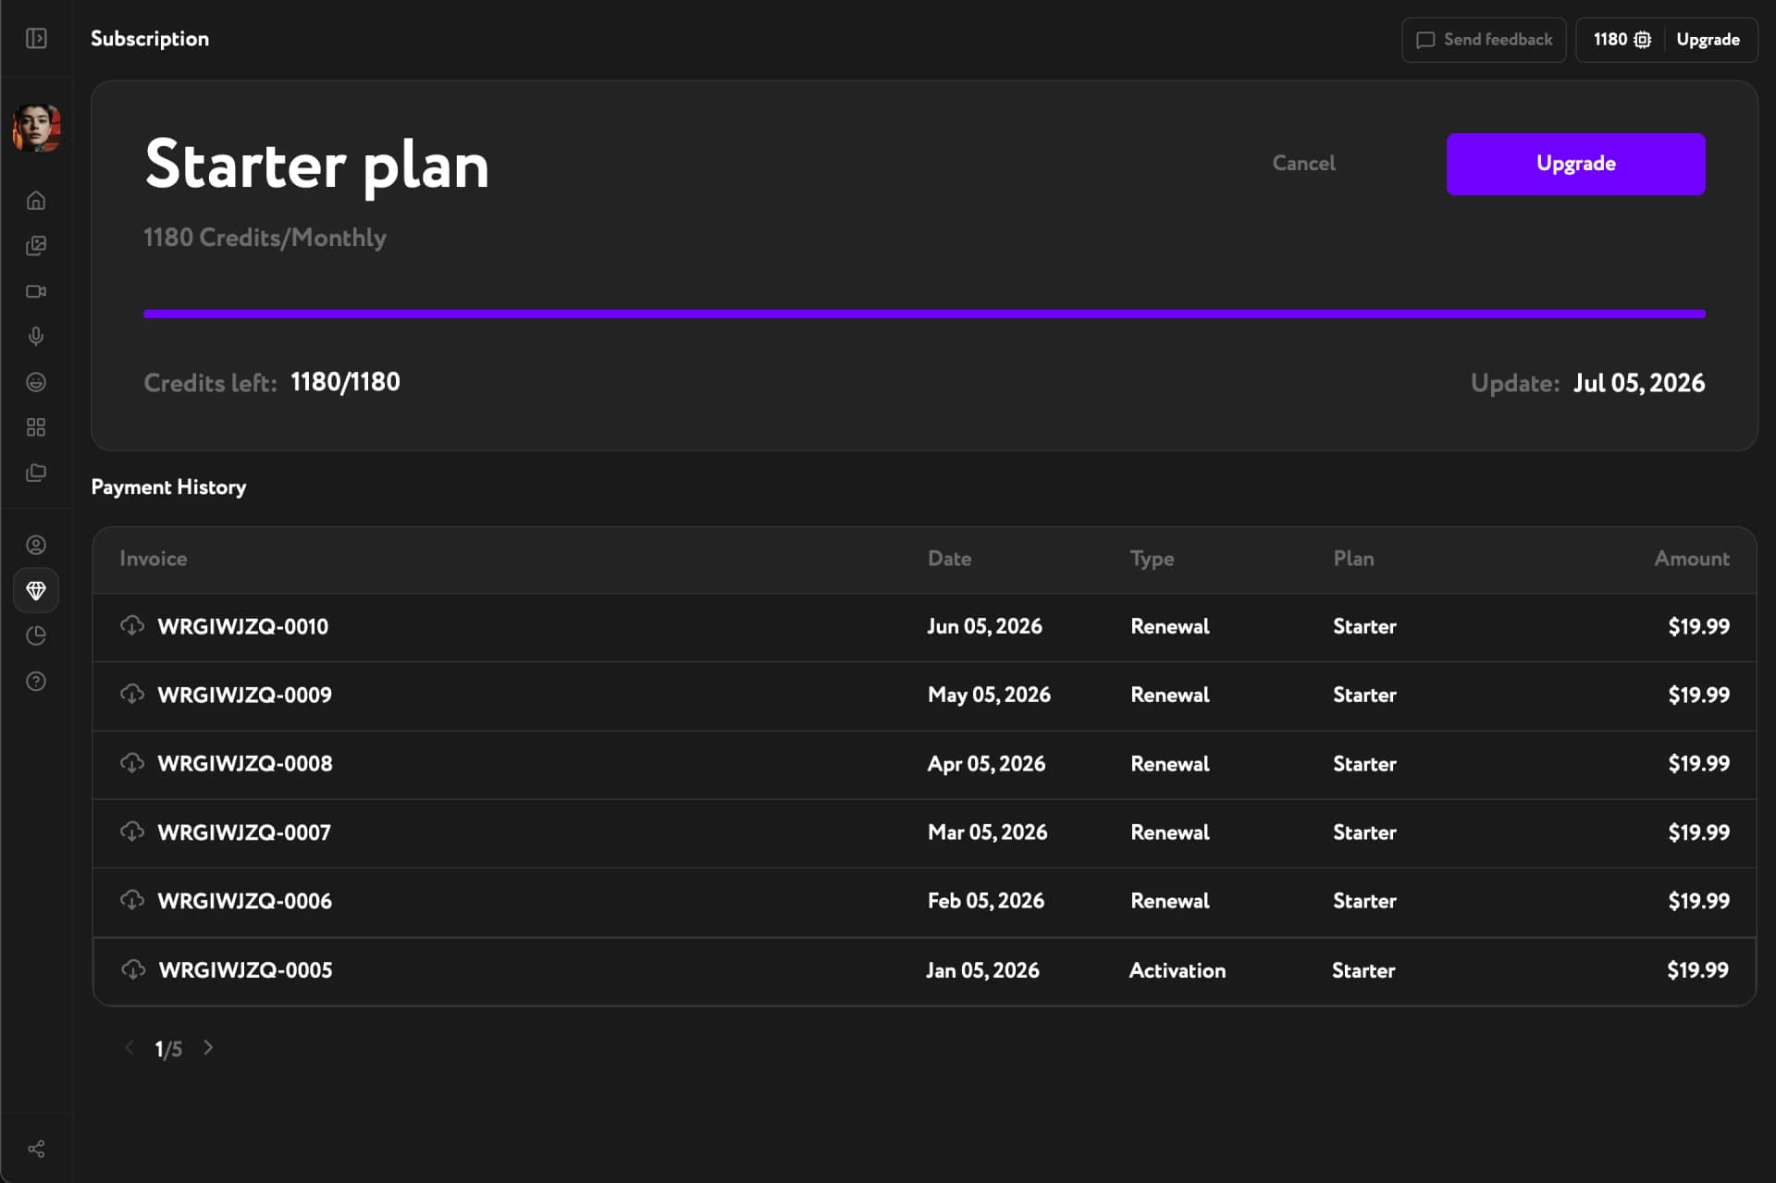1776x1183 pixels.
Task: Click the page indicator 1/5
Action: tap(168, 1049)
